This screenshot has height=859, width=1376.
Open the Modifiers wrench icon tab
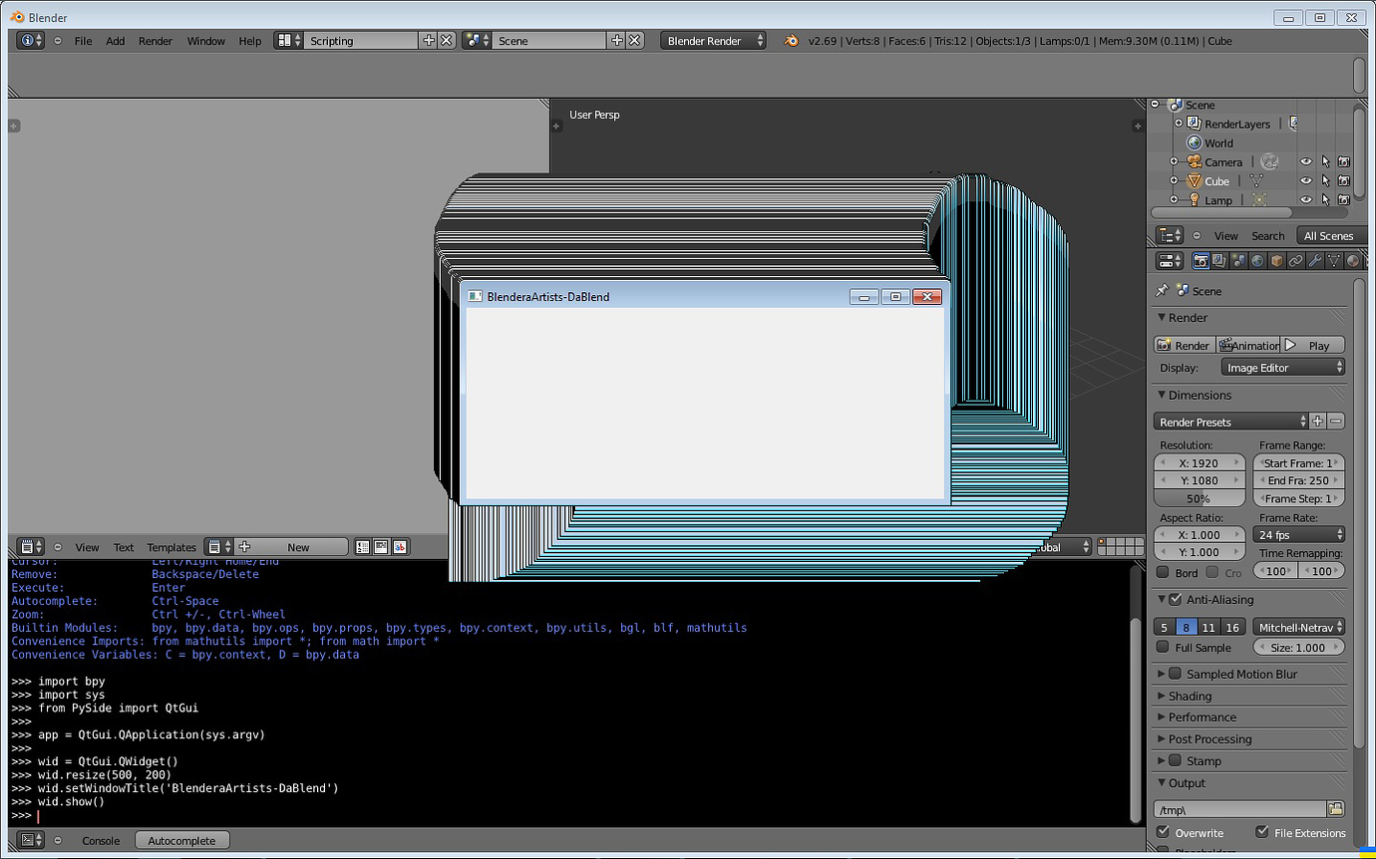(x=1315, y=261)
